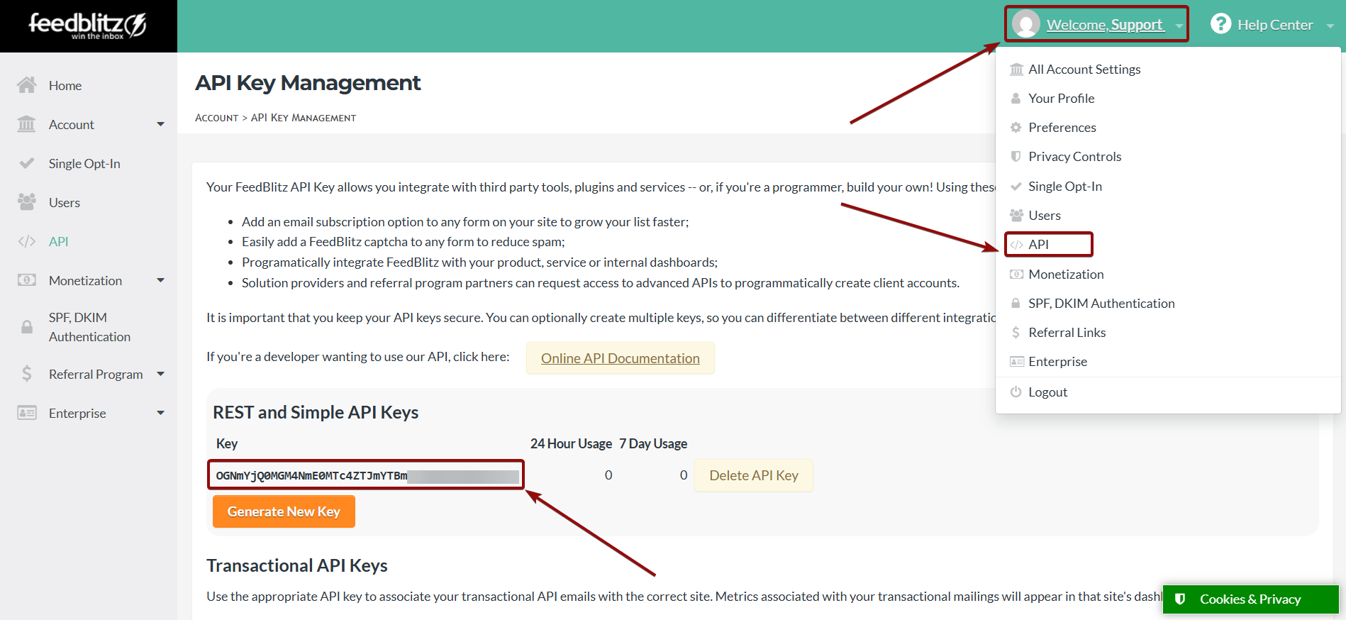Choose Preferences in account menu
The image size is (1346, 620).
(1062, 127)
